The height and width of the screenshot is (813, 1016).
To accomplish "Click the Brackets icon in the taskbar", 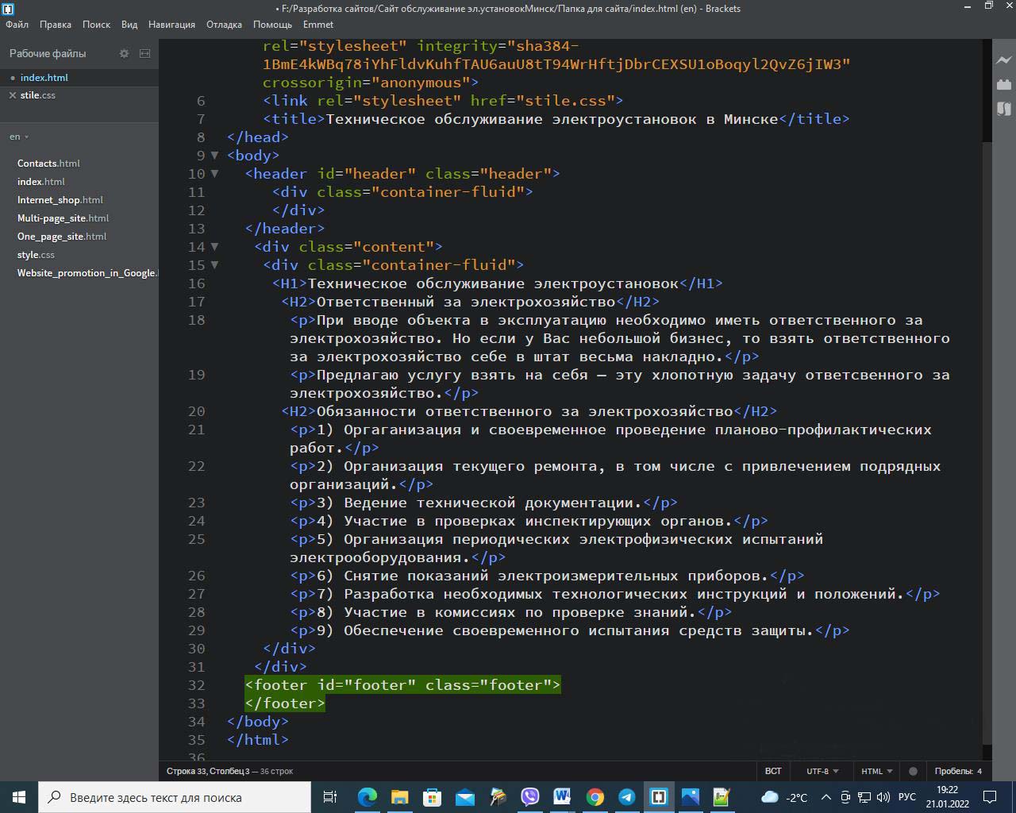I will [658, 797].
